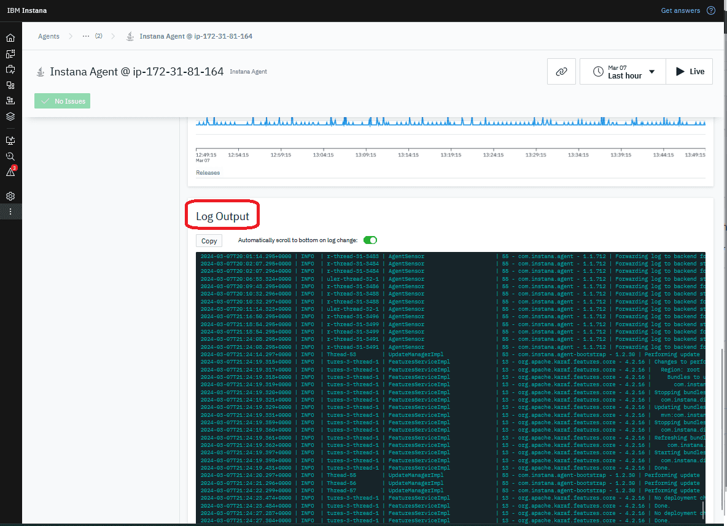This screenshot has height=526, width=727.
Task: Open the Settings gear in sidebar
Action: coord(10,196)
